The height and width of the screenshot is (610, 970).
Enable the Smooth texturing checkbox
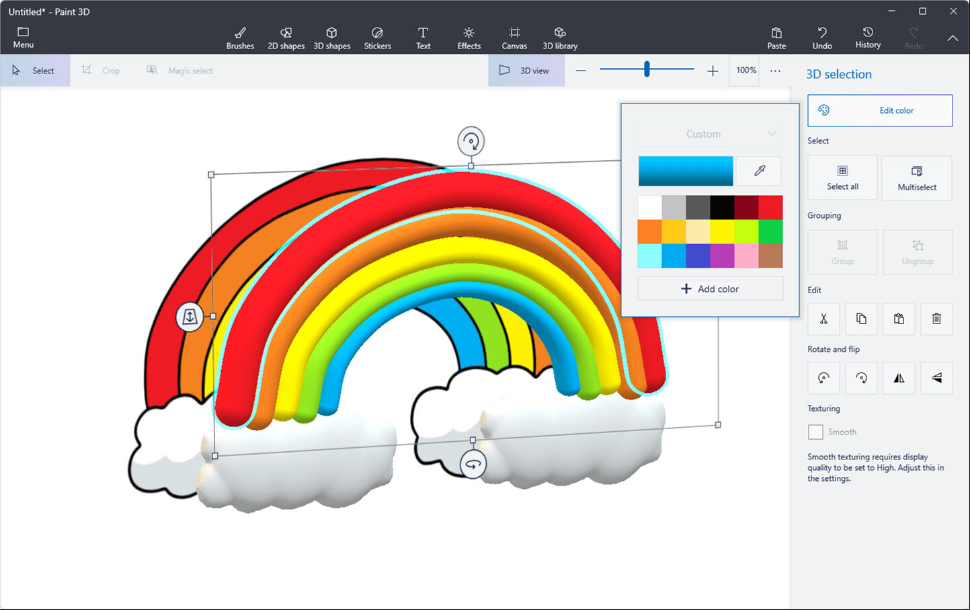coord(815,432)
